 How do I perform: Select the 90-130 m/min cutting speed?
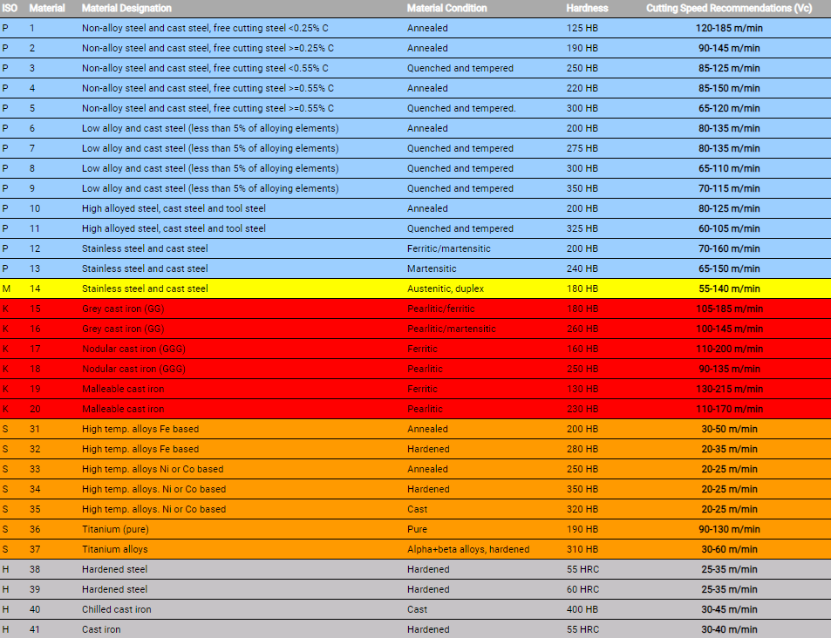coord(729,529)
